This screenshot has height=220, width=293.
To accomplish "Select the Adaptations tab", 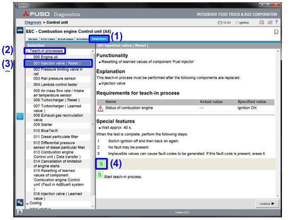I will coord(99,39).
